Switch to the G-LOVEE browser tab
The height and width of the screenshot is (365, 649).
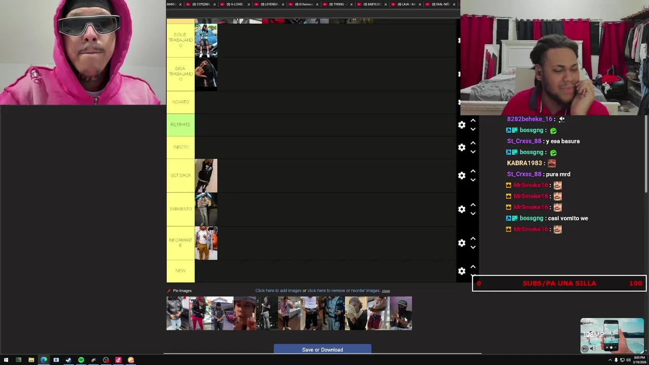click(235, 4)
